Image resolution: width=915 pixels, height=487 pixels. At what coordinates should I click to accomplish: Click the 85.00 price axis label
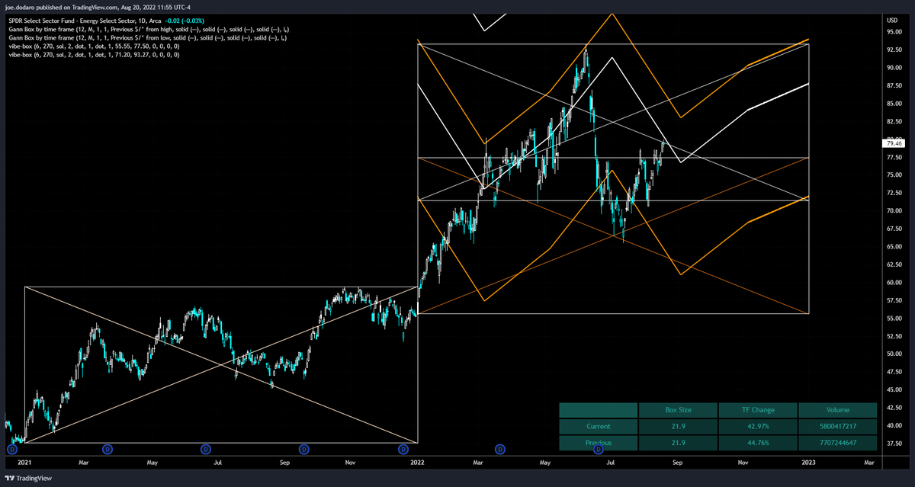tap(894, 104)
